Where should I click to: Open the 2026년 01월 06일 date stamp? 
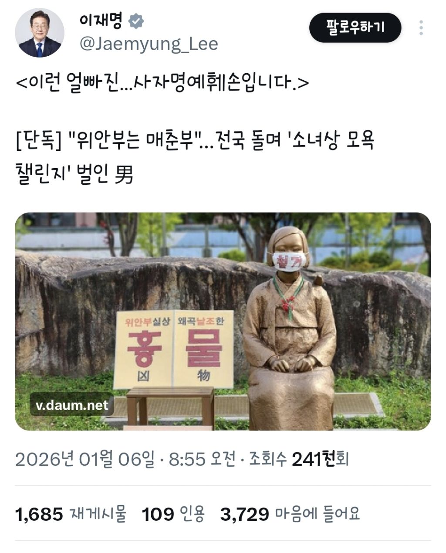(x=85, y=459)
